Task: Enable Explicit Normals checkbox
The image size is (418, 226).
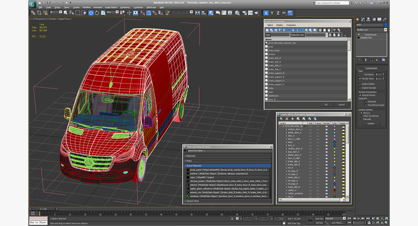Action: tap(360, 88)
